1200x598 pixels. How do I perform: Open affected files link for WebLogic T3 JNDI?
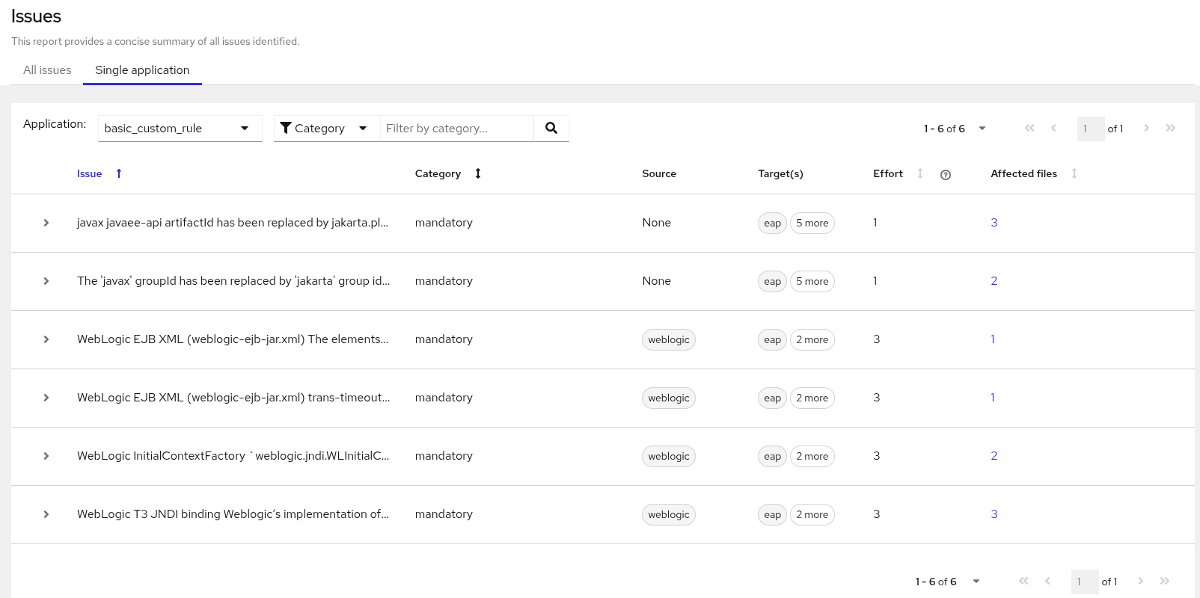tap(994, 514)
